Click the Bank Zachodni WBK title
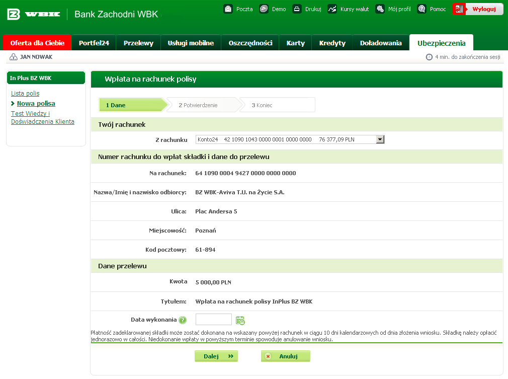The image size is (508, 379). pyautogui.click(x=116, y=14)
